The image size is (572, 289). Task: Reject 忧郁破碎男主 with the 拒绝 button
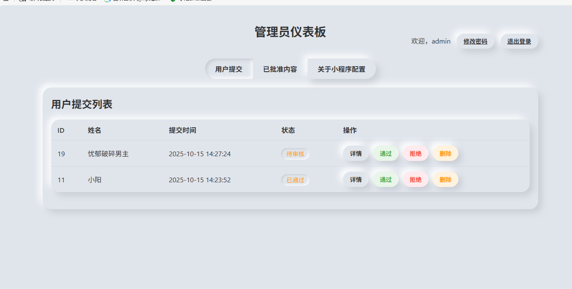tap(415, 153)
